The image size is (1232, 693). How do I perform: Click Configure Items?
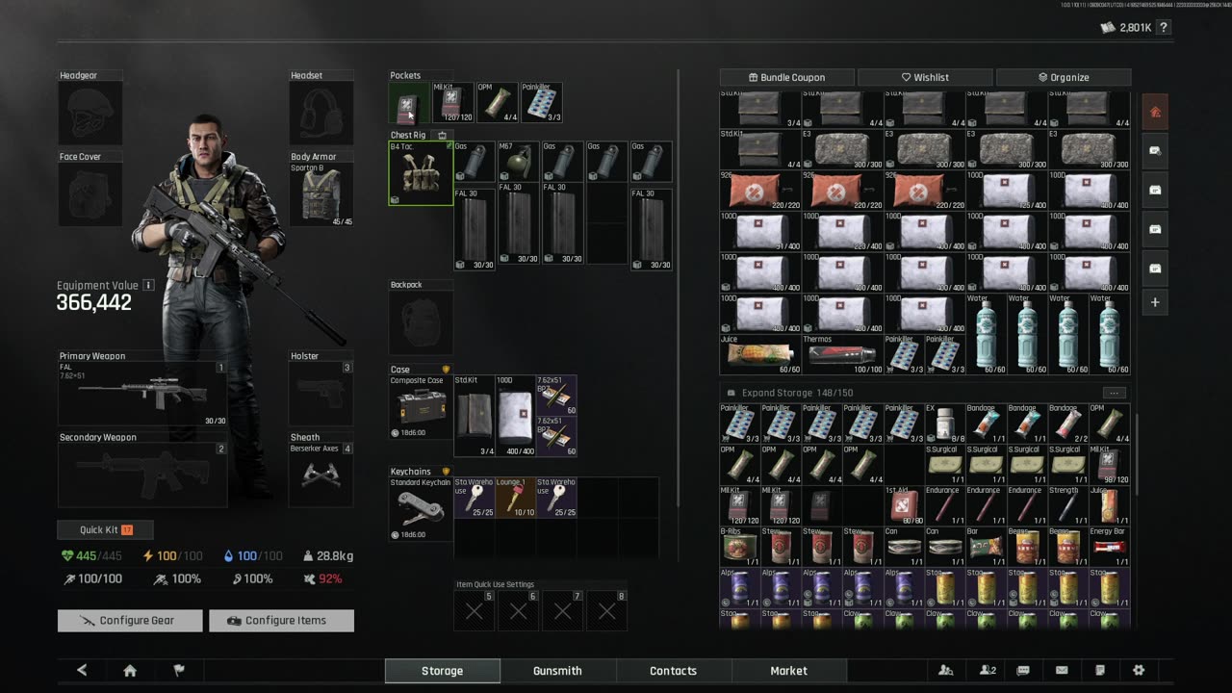coord(281,621)
